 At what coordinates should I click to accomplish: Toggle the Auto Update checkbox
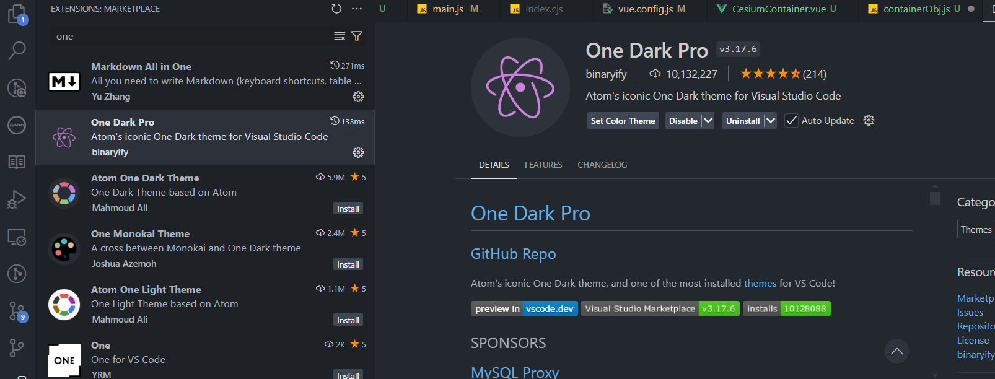coord(791,121)
